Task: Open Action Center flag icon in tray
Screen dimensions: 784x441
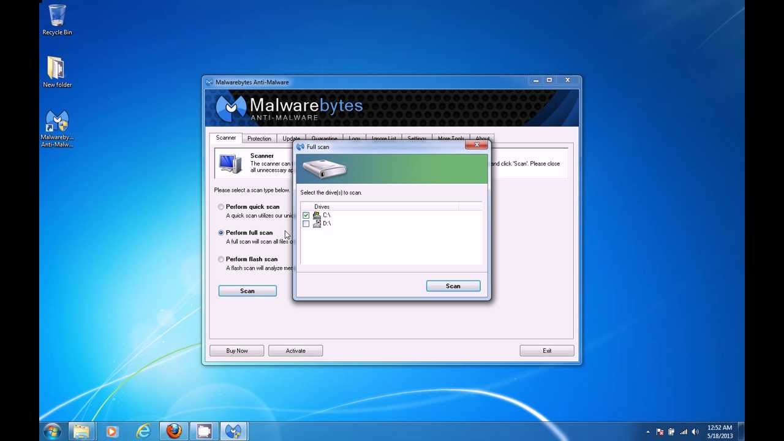Action: (660, 432)
